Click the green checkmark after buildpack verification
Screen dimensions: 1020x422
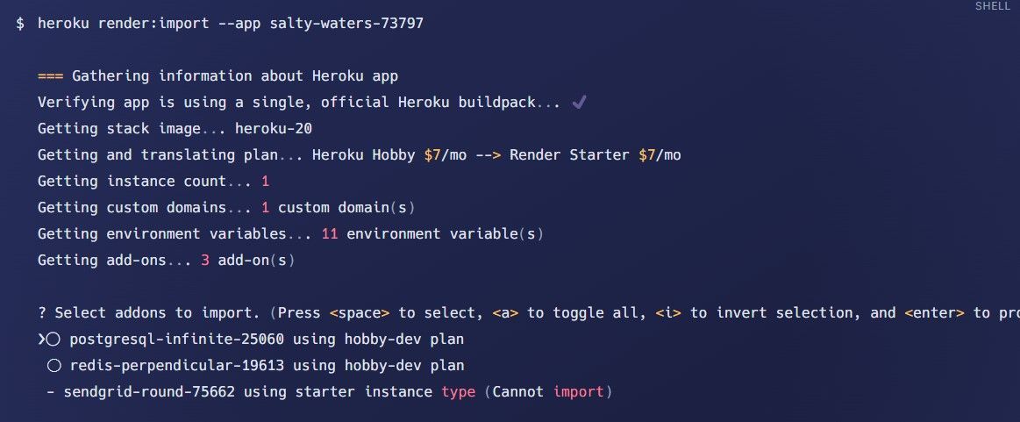pyautogui.click(x=579, y=103)
